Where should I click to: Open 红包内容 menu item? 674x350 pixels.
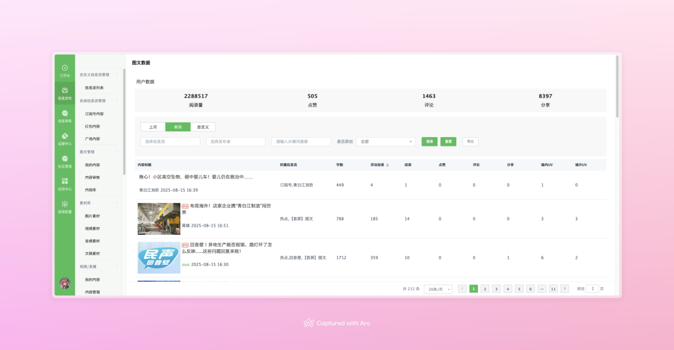[x=92, y=126]
